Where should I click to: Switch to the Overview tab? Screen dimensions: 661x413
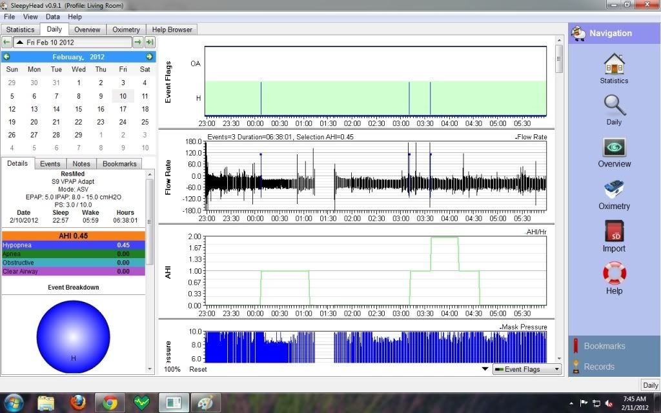[87, 30]
